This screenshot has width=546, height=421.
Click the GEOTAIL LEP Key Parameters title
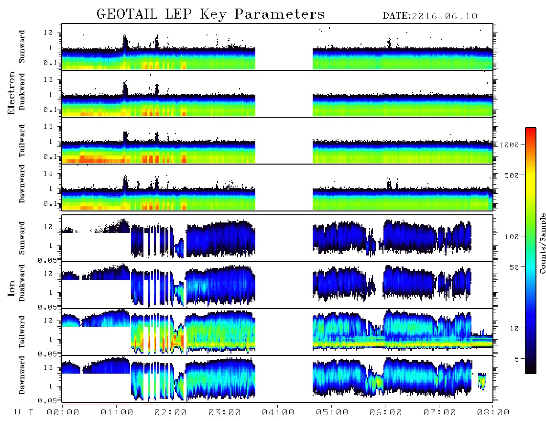pyautogui.click(x=210, y=14)
